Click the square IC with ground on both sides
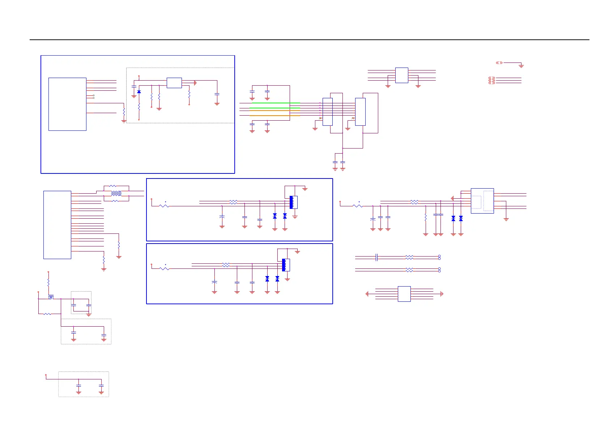609x430 pixels. (404, 294)
